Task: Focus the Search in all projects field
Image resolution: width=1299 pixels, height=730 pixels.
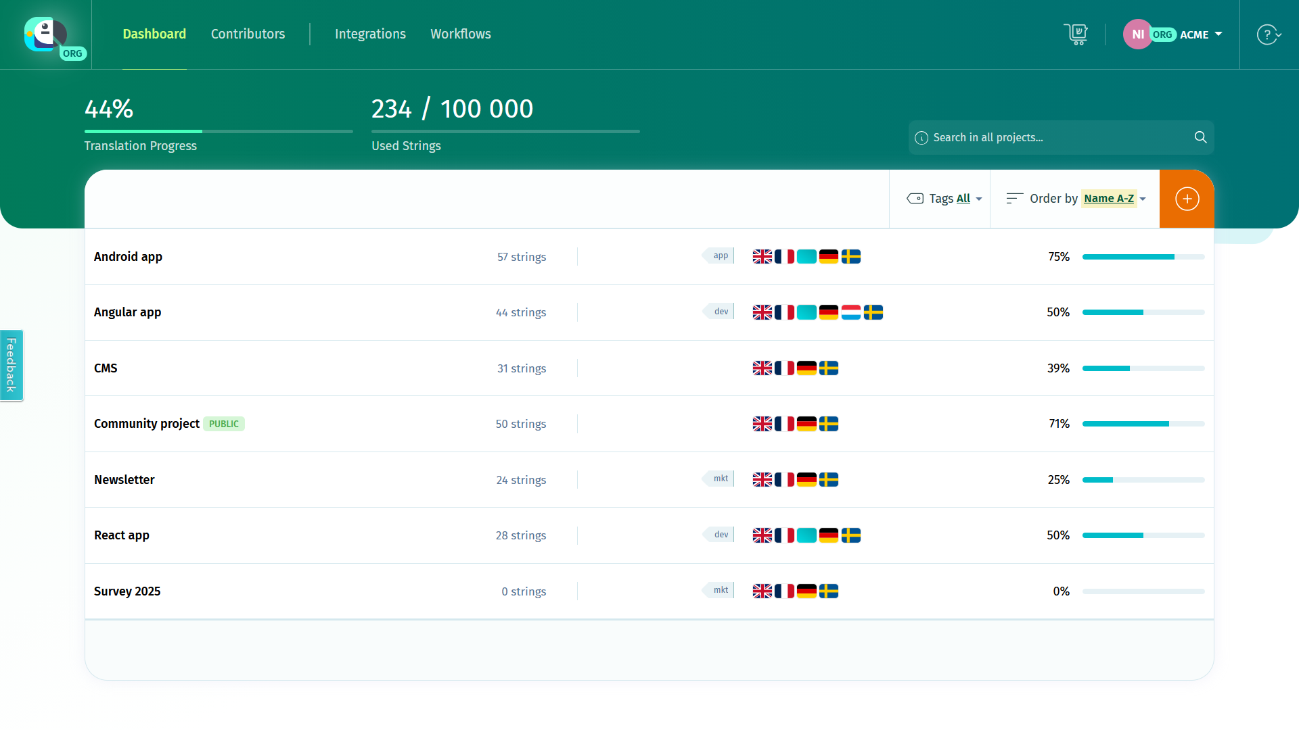Action: click(1061, 137)
